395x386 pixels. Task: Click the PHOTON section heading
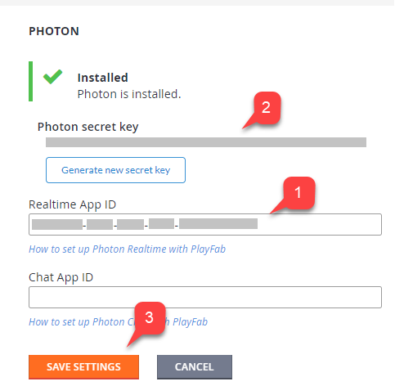coord(54,31)
